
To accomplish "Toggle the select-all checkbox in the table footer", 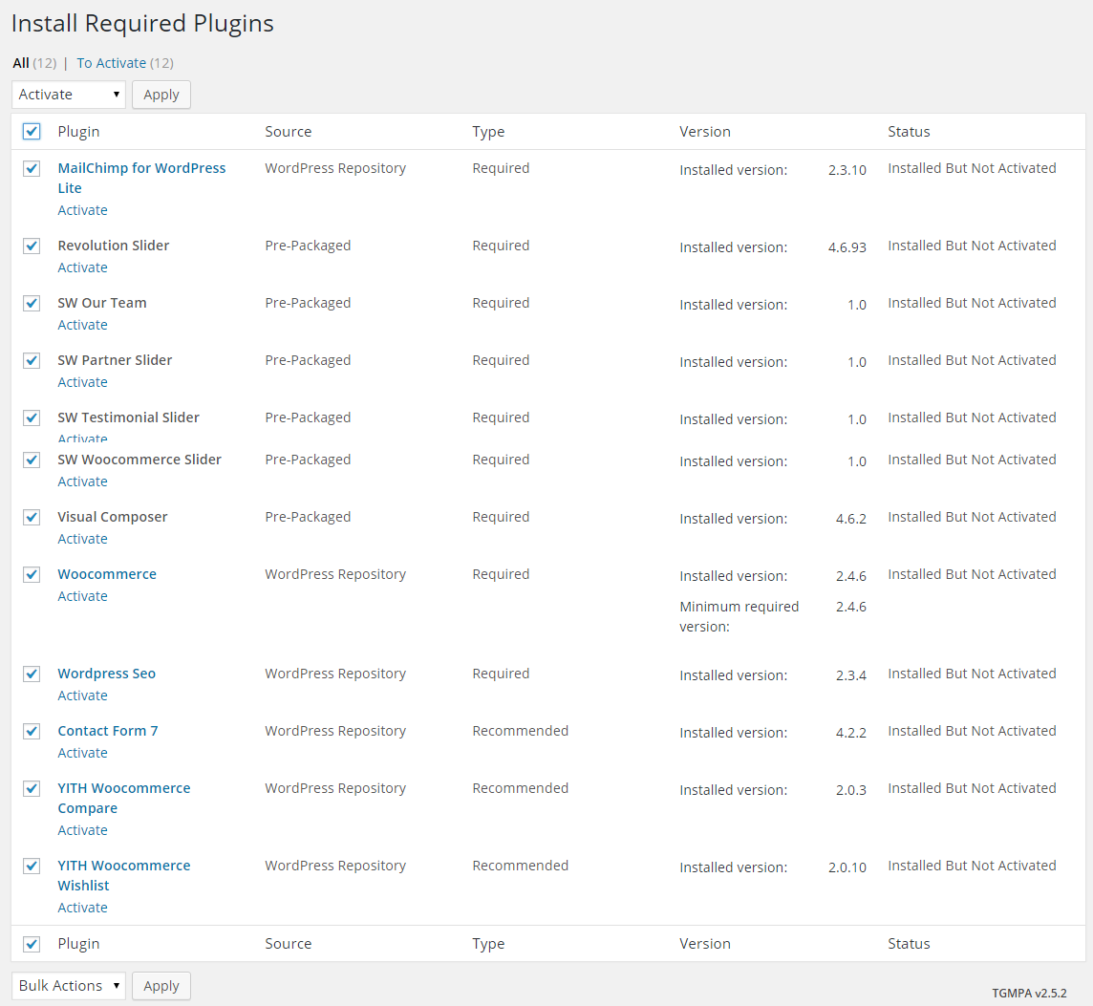I will click(32, 944).
